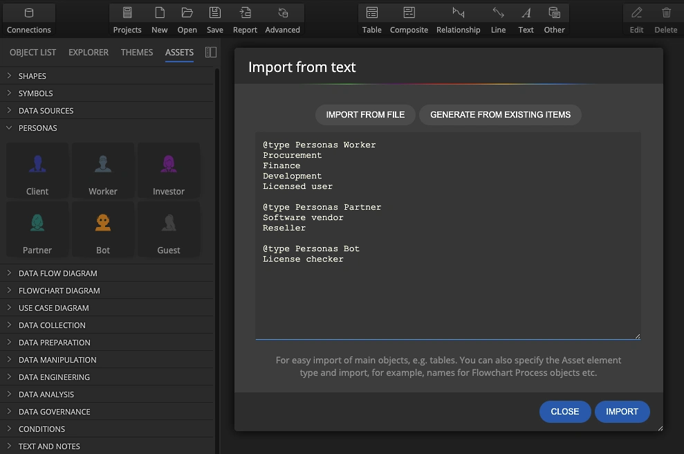Pick the Client persona asset

pos(37,171)
